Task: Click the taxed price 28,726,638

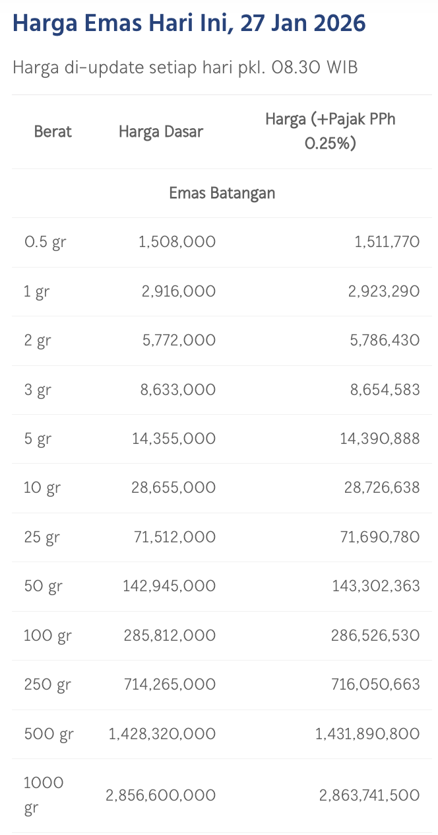Action: [380, 488]
